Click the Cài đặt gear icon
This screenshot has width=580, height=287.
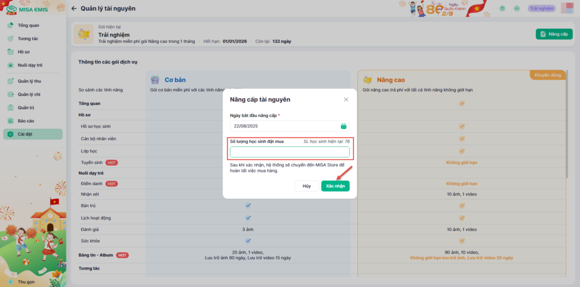click(11, 134)
